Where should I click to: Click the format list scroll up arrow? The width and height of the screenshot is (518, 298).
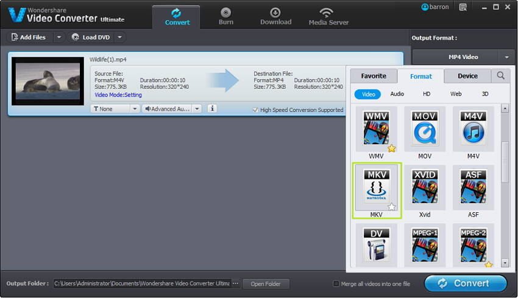(x=505, y=108)
